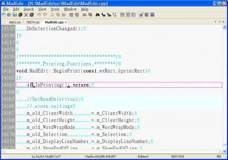Click the X button at tab bar's right end

tap(223, 22)
